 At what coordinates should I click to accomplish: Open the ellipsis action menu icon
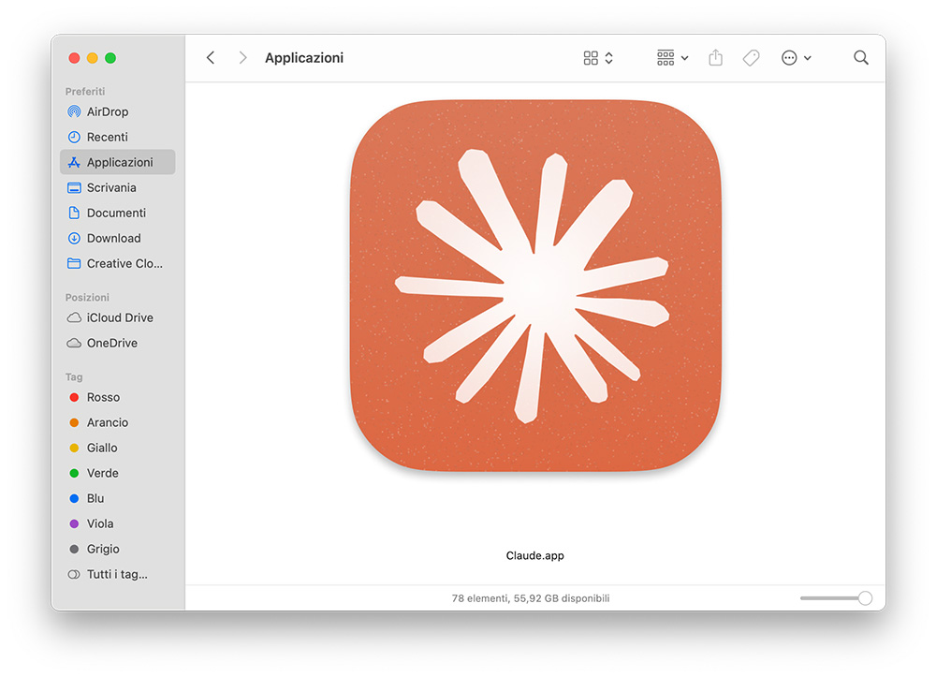789,58
